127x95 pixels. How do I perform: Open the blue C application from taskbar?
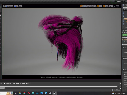pyautogui.click(x=37, y=93)
